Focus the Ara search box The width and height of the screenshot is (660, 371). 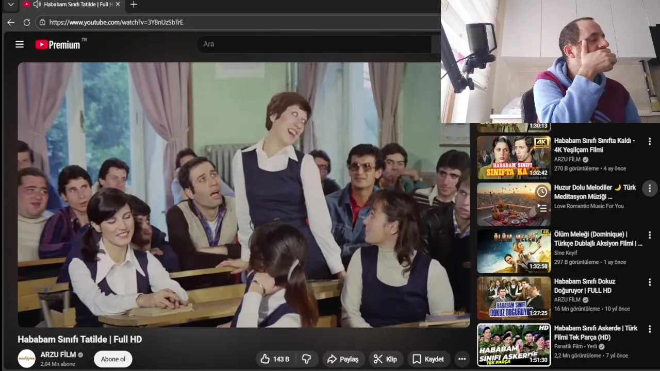click(x=313, y=44)
